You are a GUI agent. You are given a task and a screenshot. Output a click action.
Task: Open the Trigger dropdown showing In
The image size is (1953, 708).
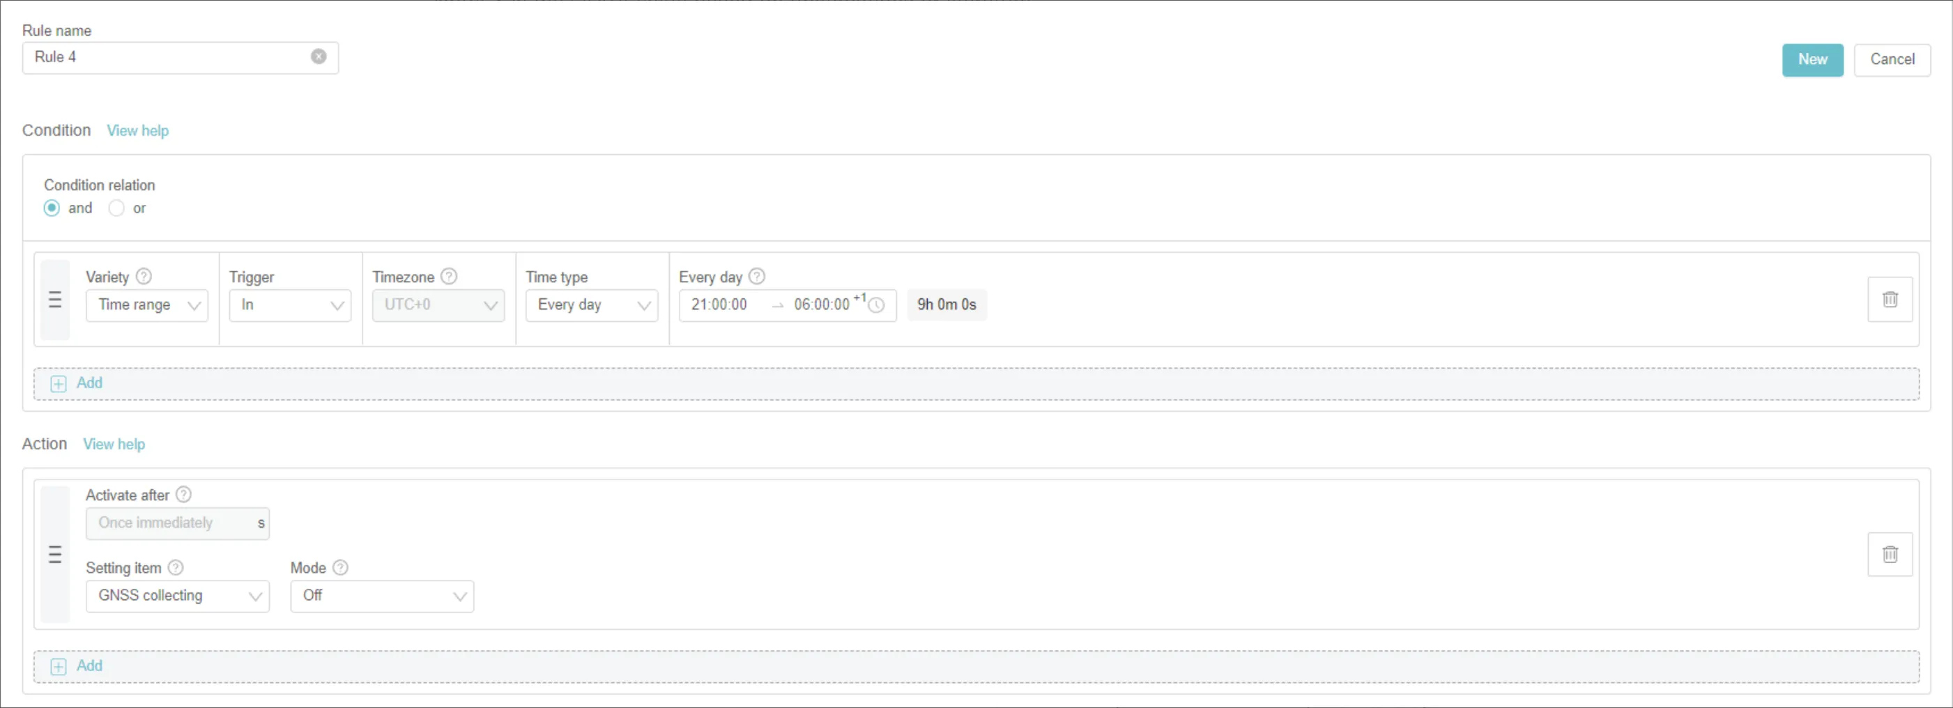click(x=290, y=305)
